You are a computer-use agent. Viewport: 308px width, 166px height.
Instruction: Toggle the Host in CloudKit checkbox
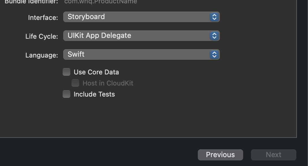click(75, 83)
